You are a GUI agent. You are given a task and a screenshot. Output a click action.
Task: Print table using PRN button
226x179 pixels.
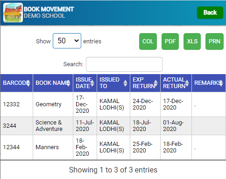coord(214,41)
